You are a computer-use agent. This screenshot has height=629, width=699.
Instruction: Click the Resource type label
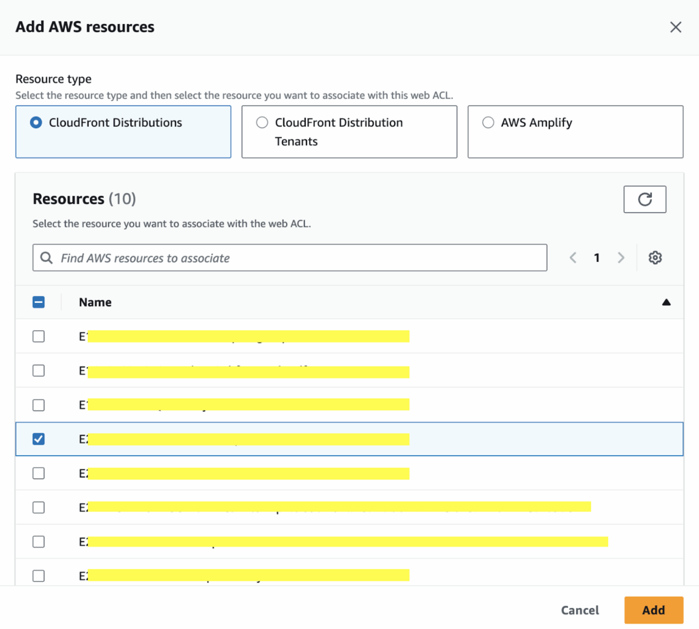[x=53, y=79]
